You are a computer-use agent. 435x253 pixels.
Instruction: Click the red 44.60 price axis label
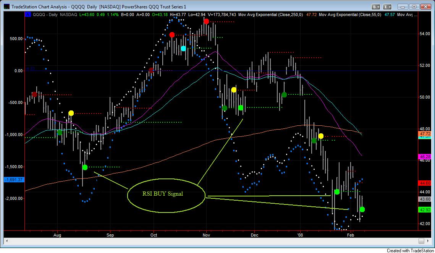click(x=425, y=183)
